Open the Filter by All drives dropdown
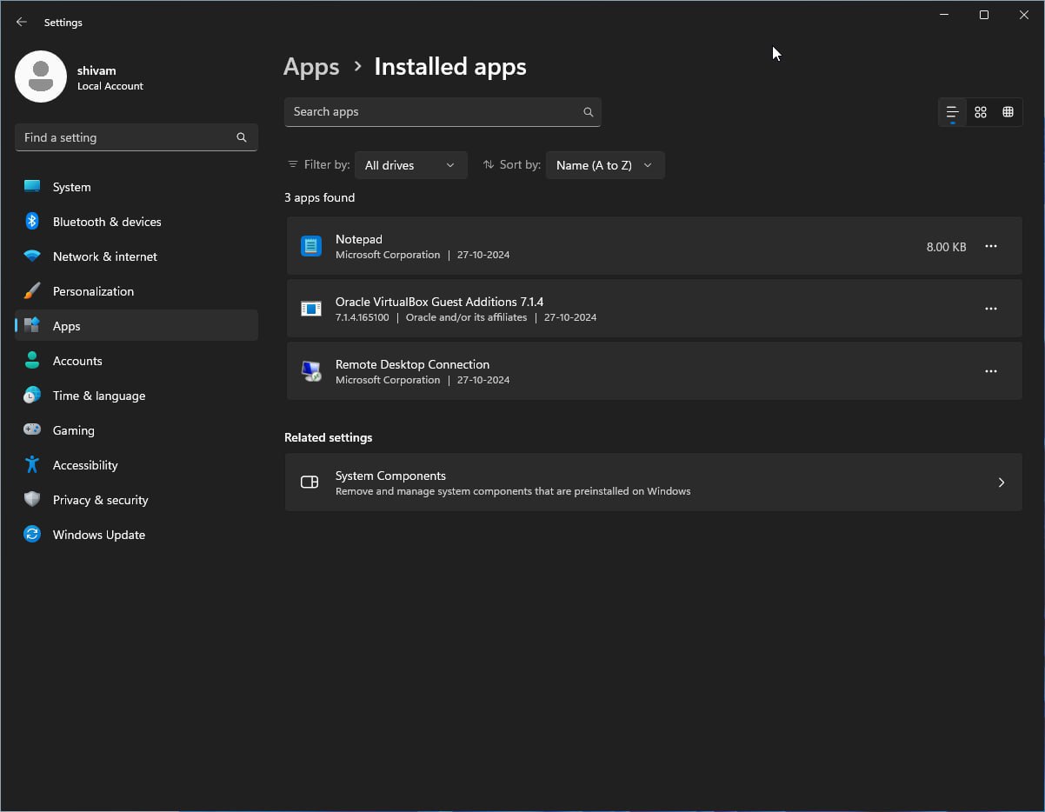 (411, 165)
